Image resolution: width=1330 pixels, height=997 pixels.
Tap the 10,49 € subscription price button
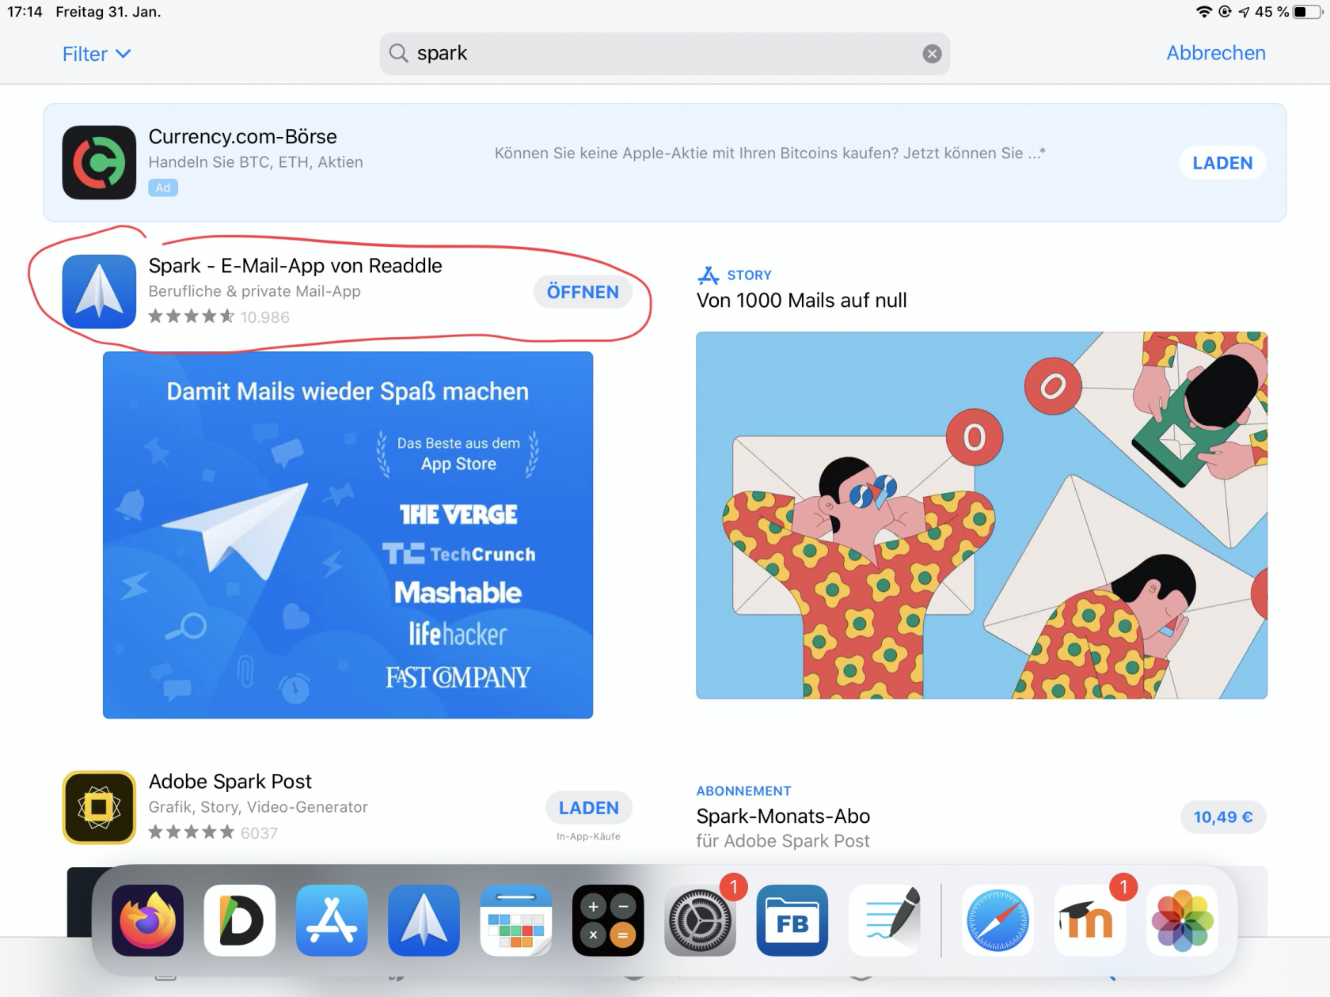pyautogui.click(x=1222, y=817)
